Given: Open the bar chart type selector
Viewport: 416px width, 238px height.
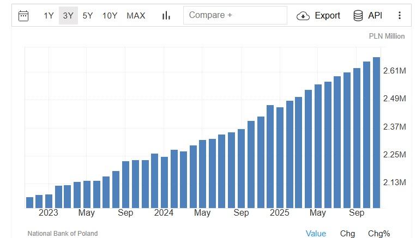Looking at the screenshot, I should coord(166,15).
